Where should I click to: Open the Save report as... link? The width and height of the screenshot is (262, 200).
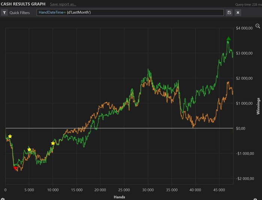(63, 4)
